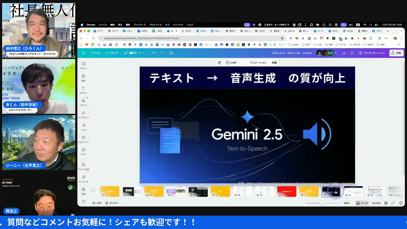
Task: Select the マジック生成 (Magic generate) icon
Action: click(x=83, y=167)
